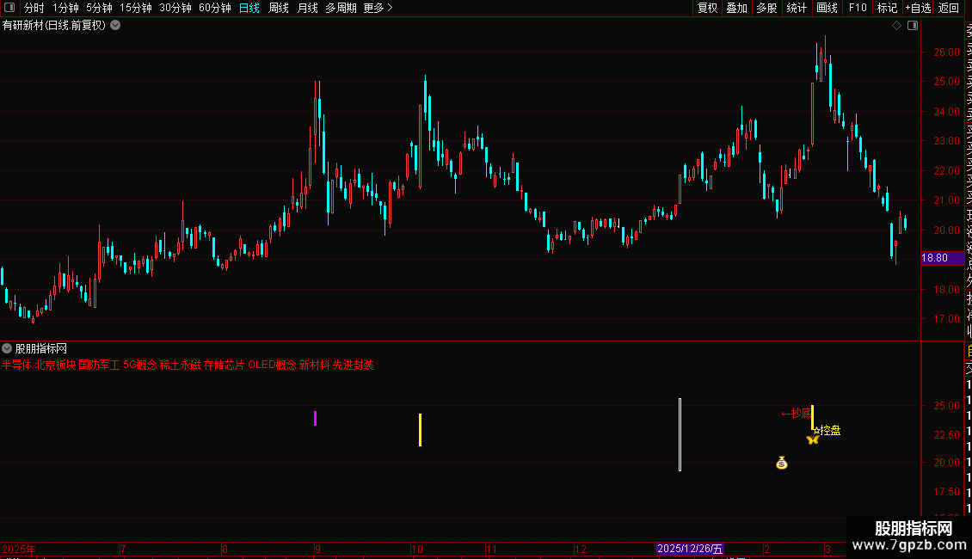This screenshot has width=972, height=559.
Task: Click the 18.80 price label on the axis
Action: (942, 258)
